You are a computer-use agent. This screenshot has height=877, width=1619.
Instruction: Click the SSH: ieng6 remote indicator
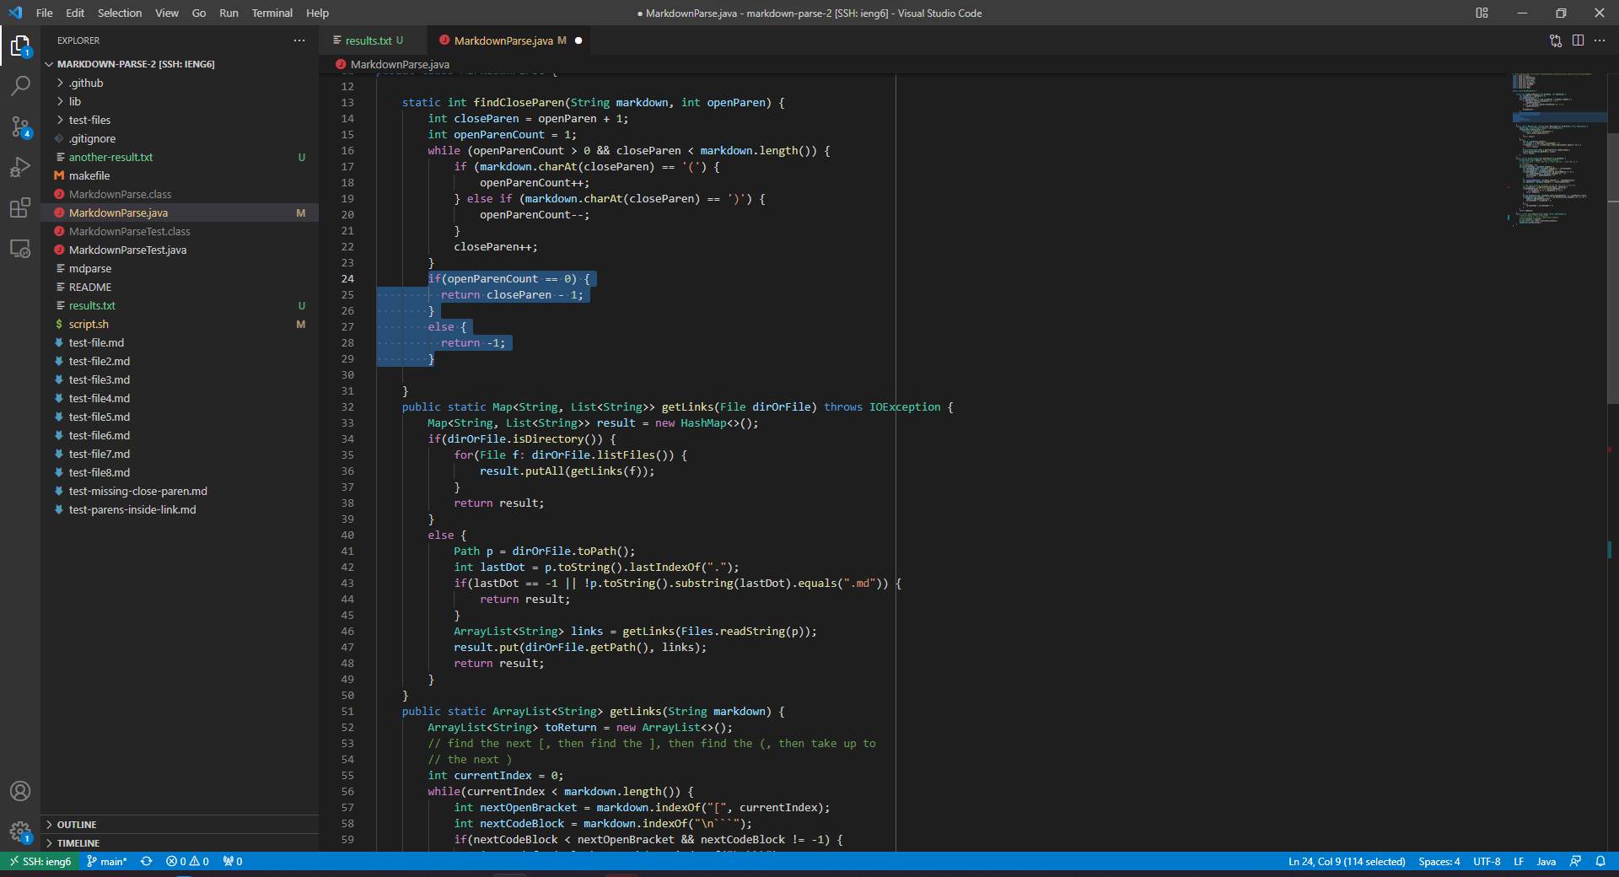[40, 861]
